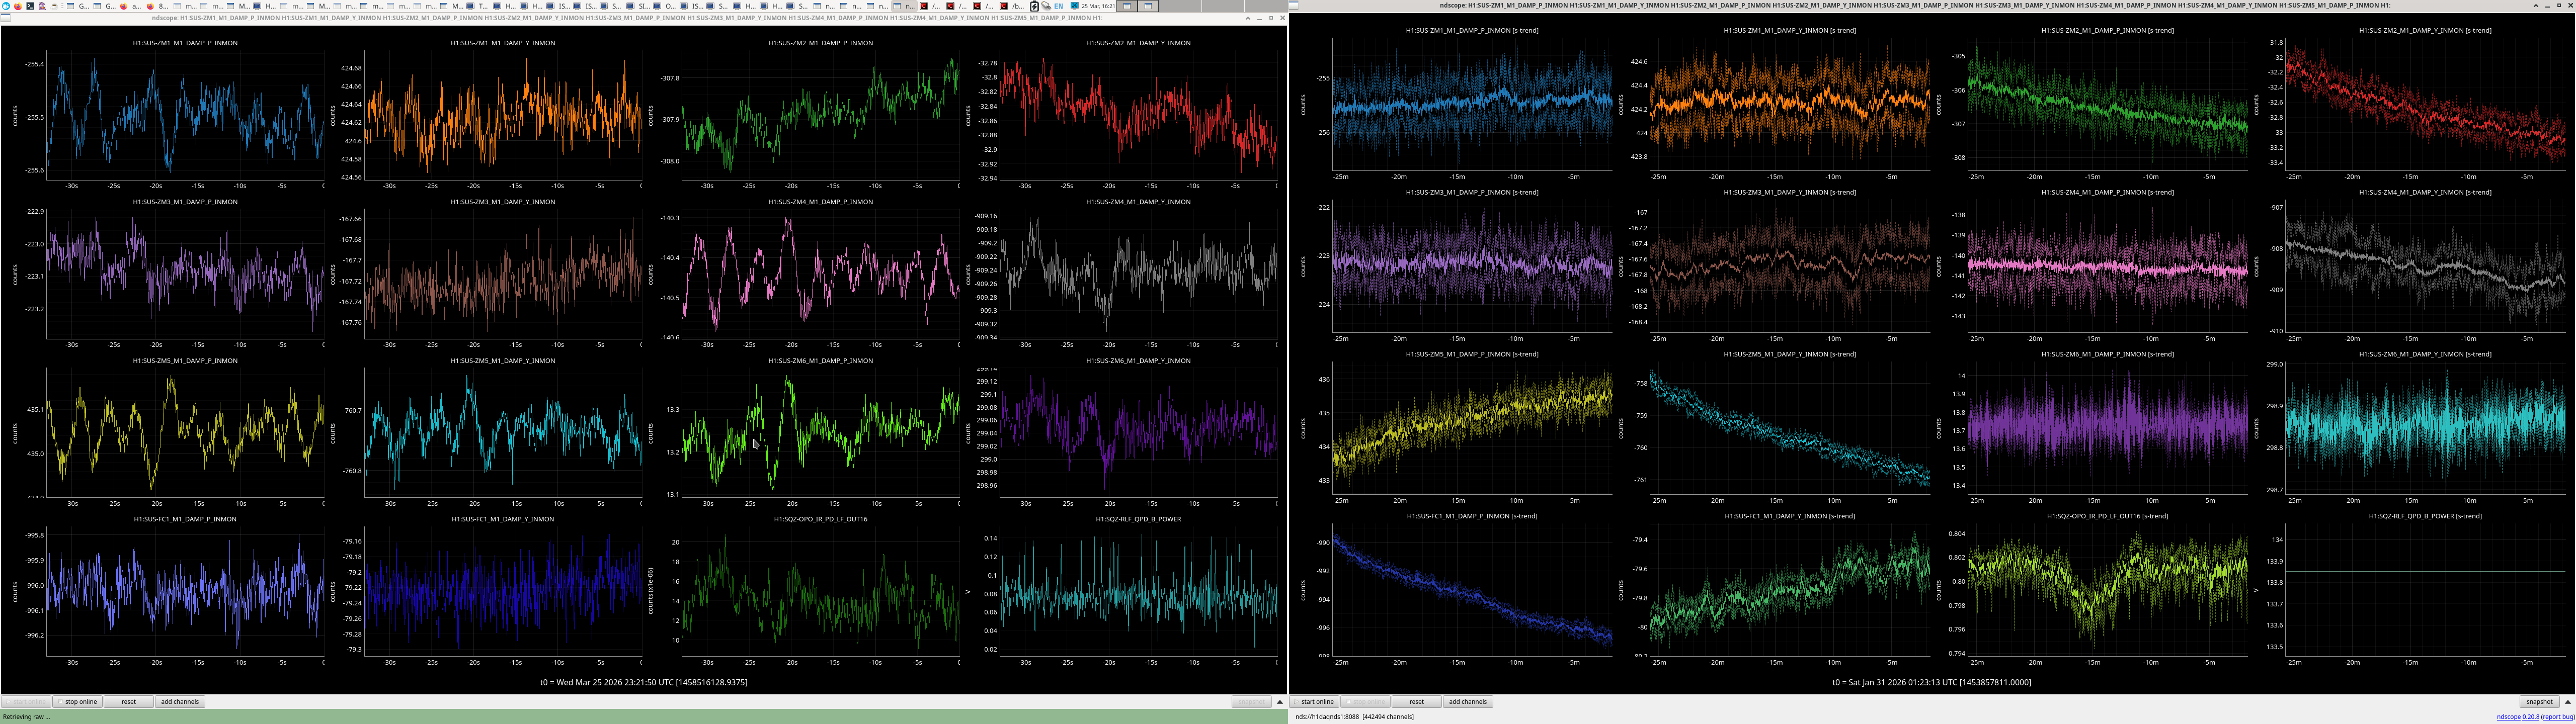Open terminal icon in top taskbar
Screen dimensions: 2576x724
pos(30,6)
